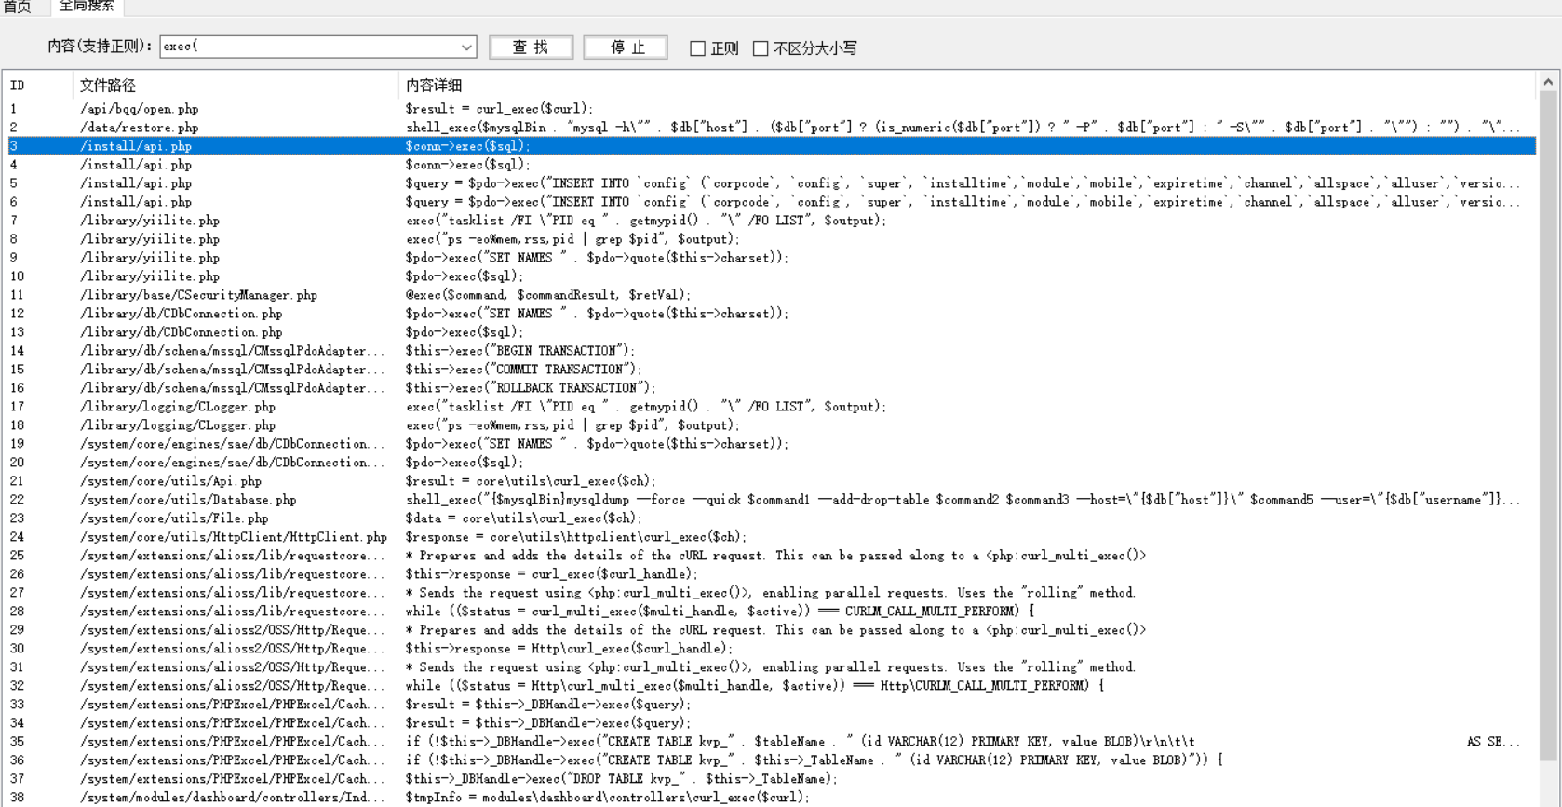Select row 15 COMMIT TRANSACTION result

point(772,370)
